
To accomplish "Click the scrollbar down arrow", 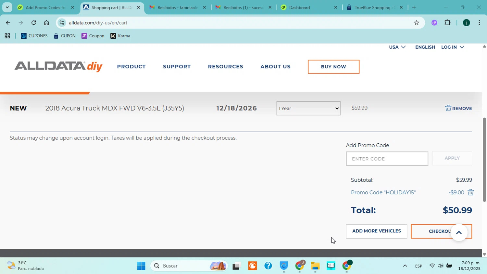I will tap(484, 254).
